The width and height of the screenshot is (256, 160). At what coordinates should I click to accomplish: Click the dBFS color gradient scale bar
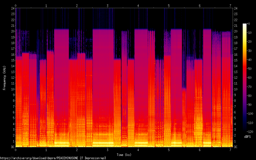[x=244, y=78]
